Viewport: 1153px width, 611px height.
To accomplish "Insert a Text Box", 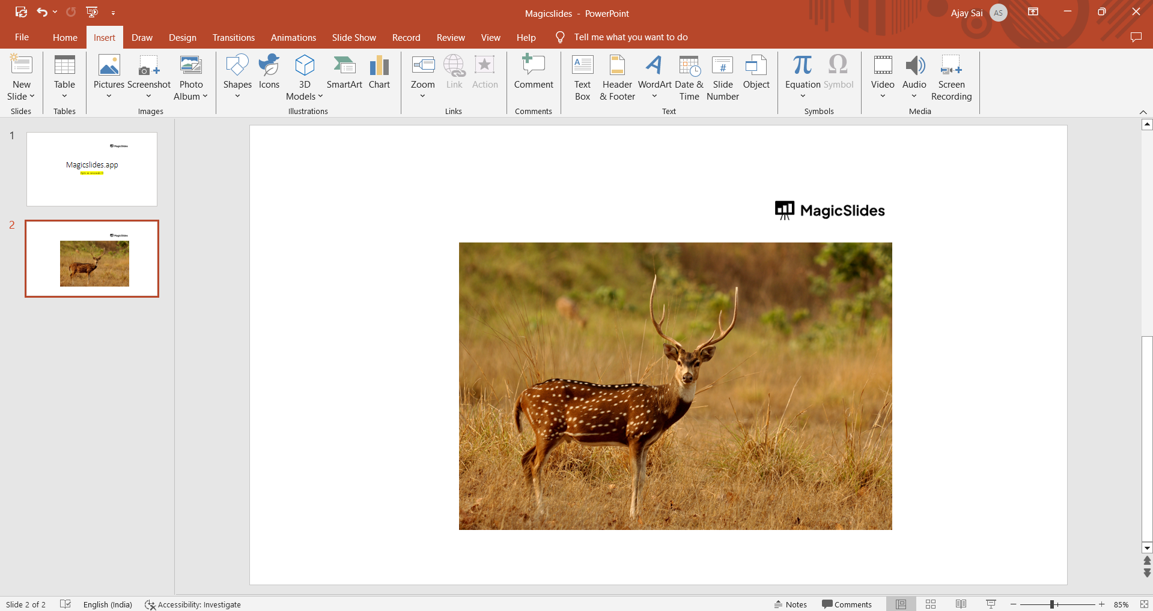I will click(x=582, y=78).
